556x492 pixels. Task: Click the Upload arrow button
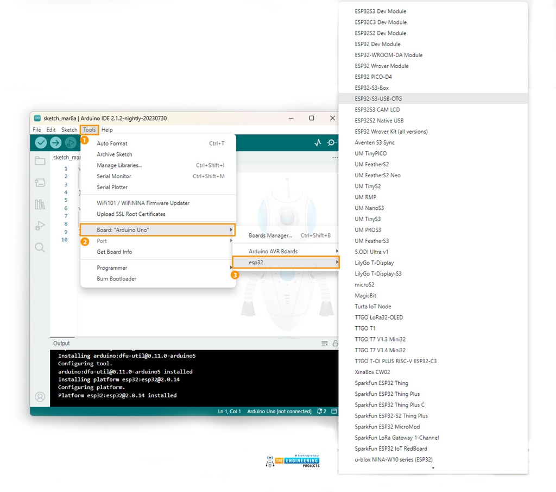pos(56,142)
